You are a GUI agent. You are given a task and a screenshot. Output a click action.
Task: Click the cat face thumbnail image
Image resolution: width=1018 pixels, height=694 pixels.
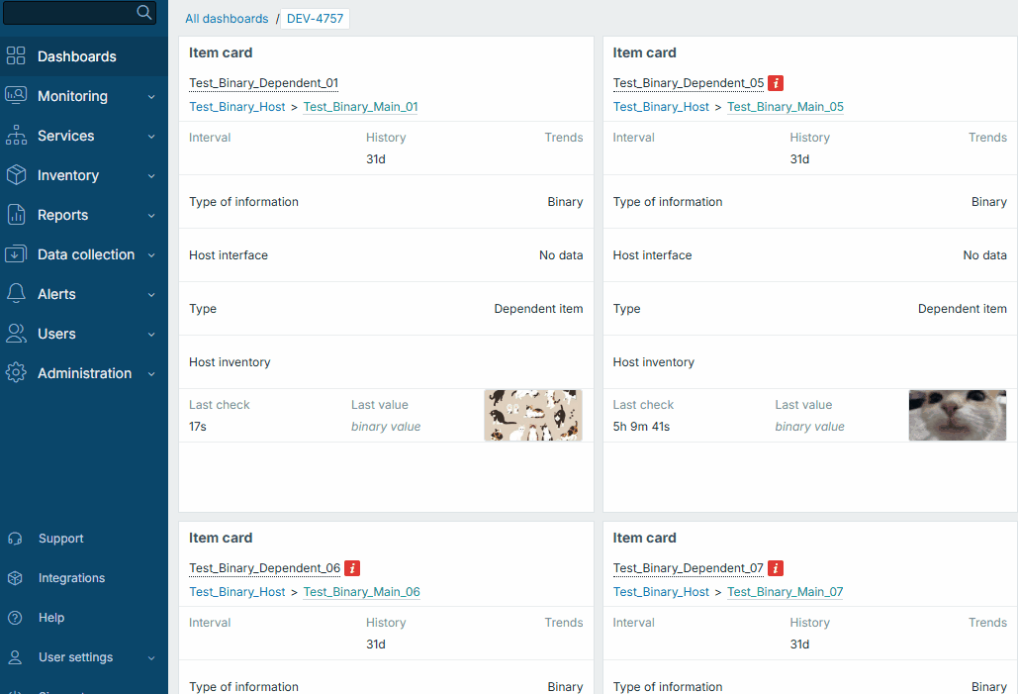click(x=957, y=415)
